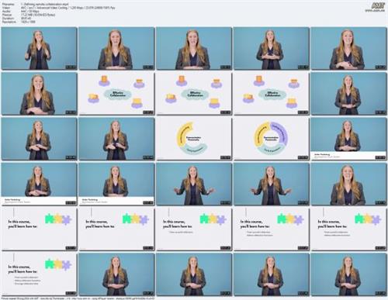This screenshot has height=300, width=388.
Task: Select the first thumbnail of presenter with arms spread
Action: click(x=194, y=184)
